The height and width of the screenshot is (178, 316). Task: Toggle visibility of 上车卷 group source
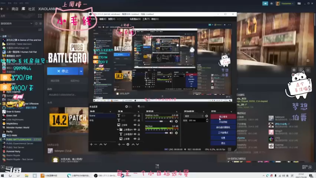tap(135, 130)
